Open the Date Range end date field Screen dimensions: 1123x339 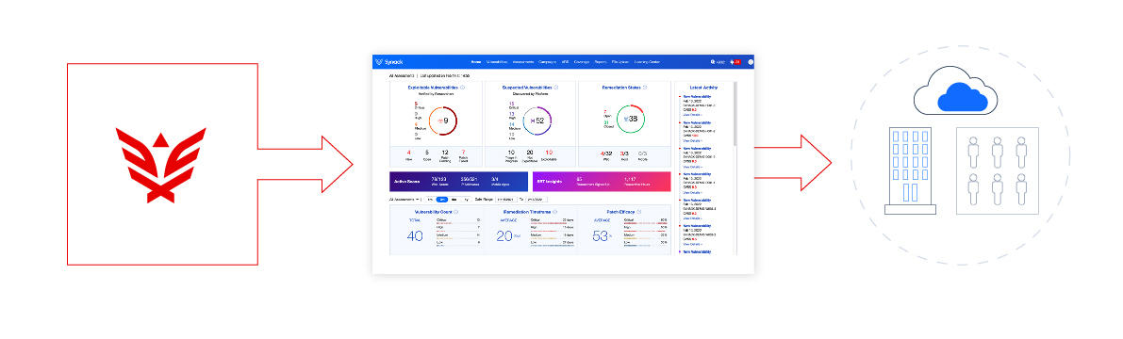(x=537, y=200)
